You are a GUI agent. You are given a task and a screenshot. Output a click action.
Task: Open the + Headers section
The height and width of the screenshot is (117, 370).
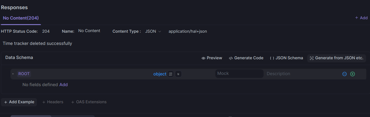coord(53,102)
